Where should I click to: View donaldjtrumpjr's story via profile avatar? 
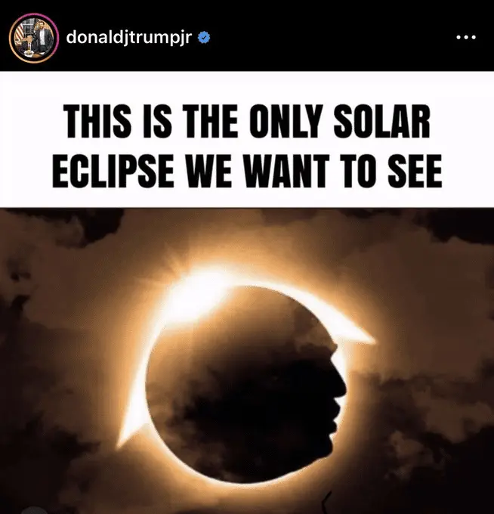tap(34, 38)
